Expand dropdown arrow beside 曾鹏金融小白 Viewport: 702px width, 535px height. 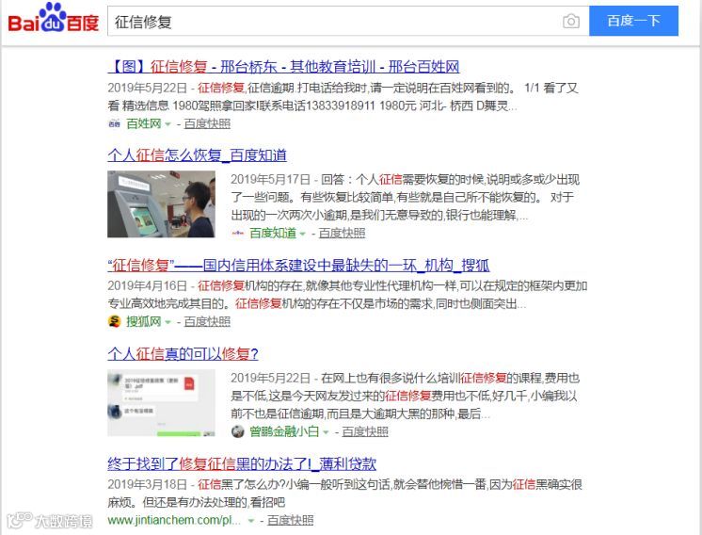click(326, 432)
